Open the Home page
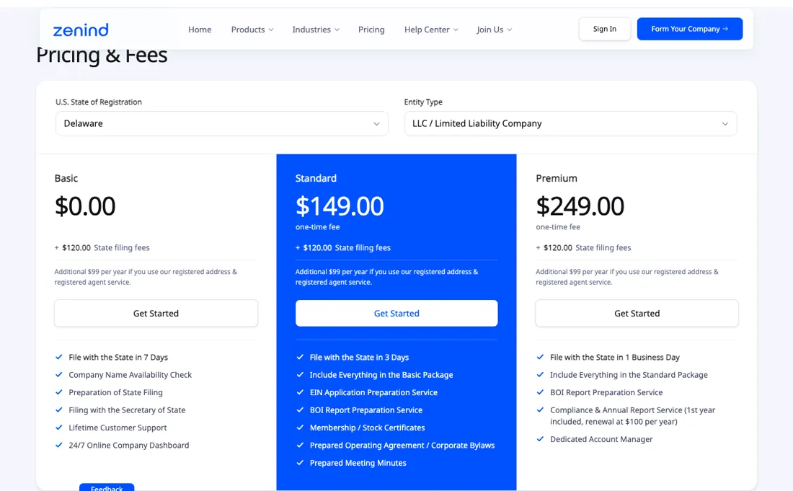 coord(200,30)
